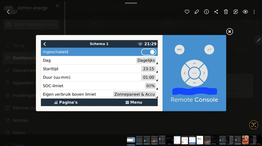Tap the eye icon in toolbar
Viewport: 262px width, 146px height.
[x=245, y=12]
